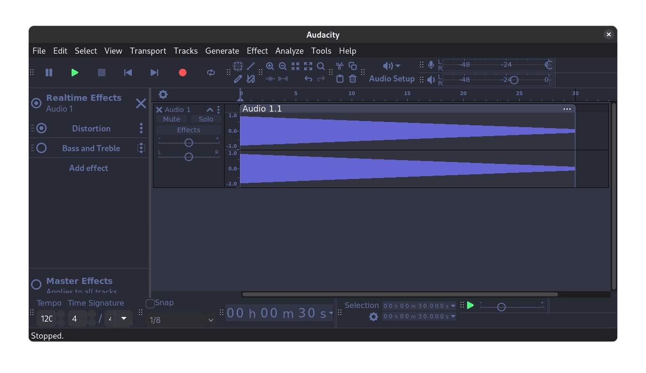This screenshot has width=646, height=373.
Task: Mute the Audio 1 track
Action: [171, 119]
